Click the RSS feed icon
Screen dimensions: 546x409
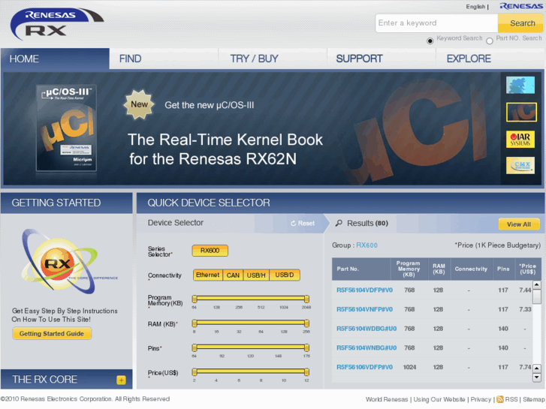[499, 399]
